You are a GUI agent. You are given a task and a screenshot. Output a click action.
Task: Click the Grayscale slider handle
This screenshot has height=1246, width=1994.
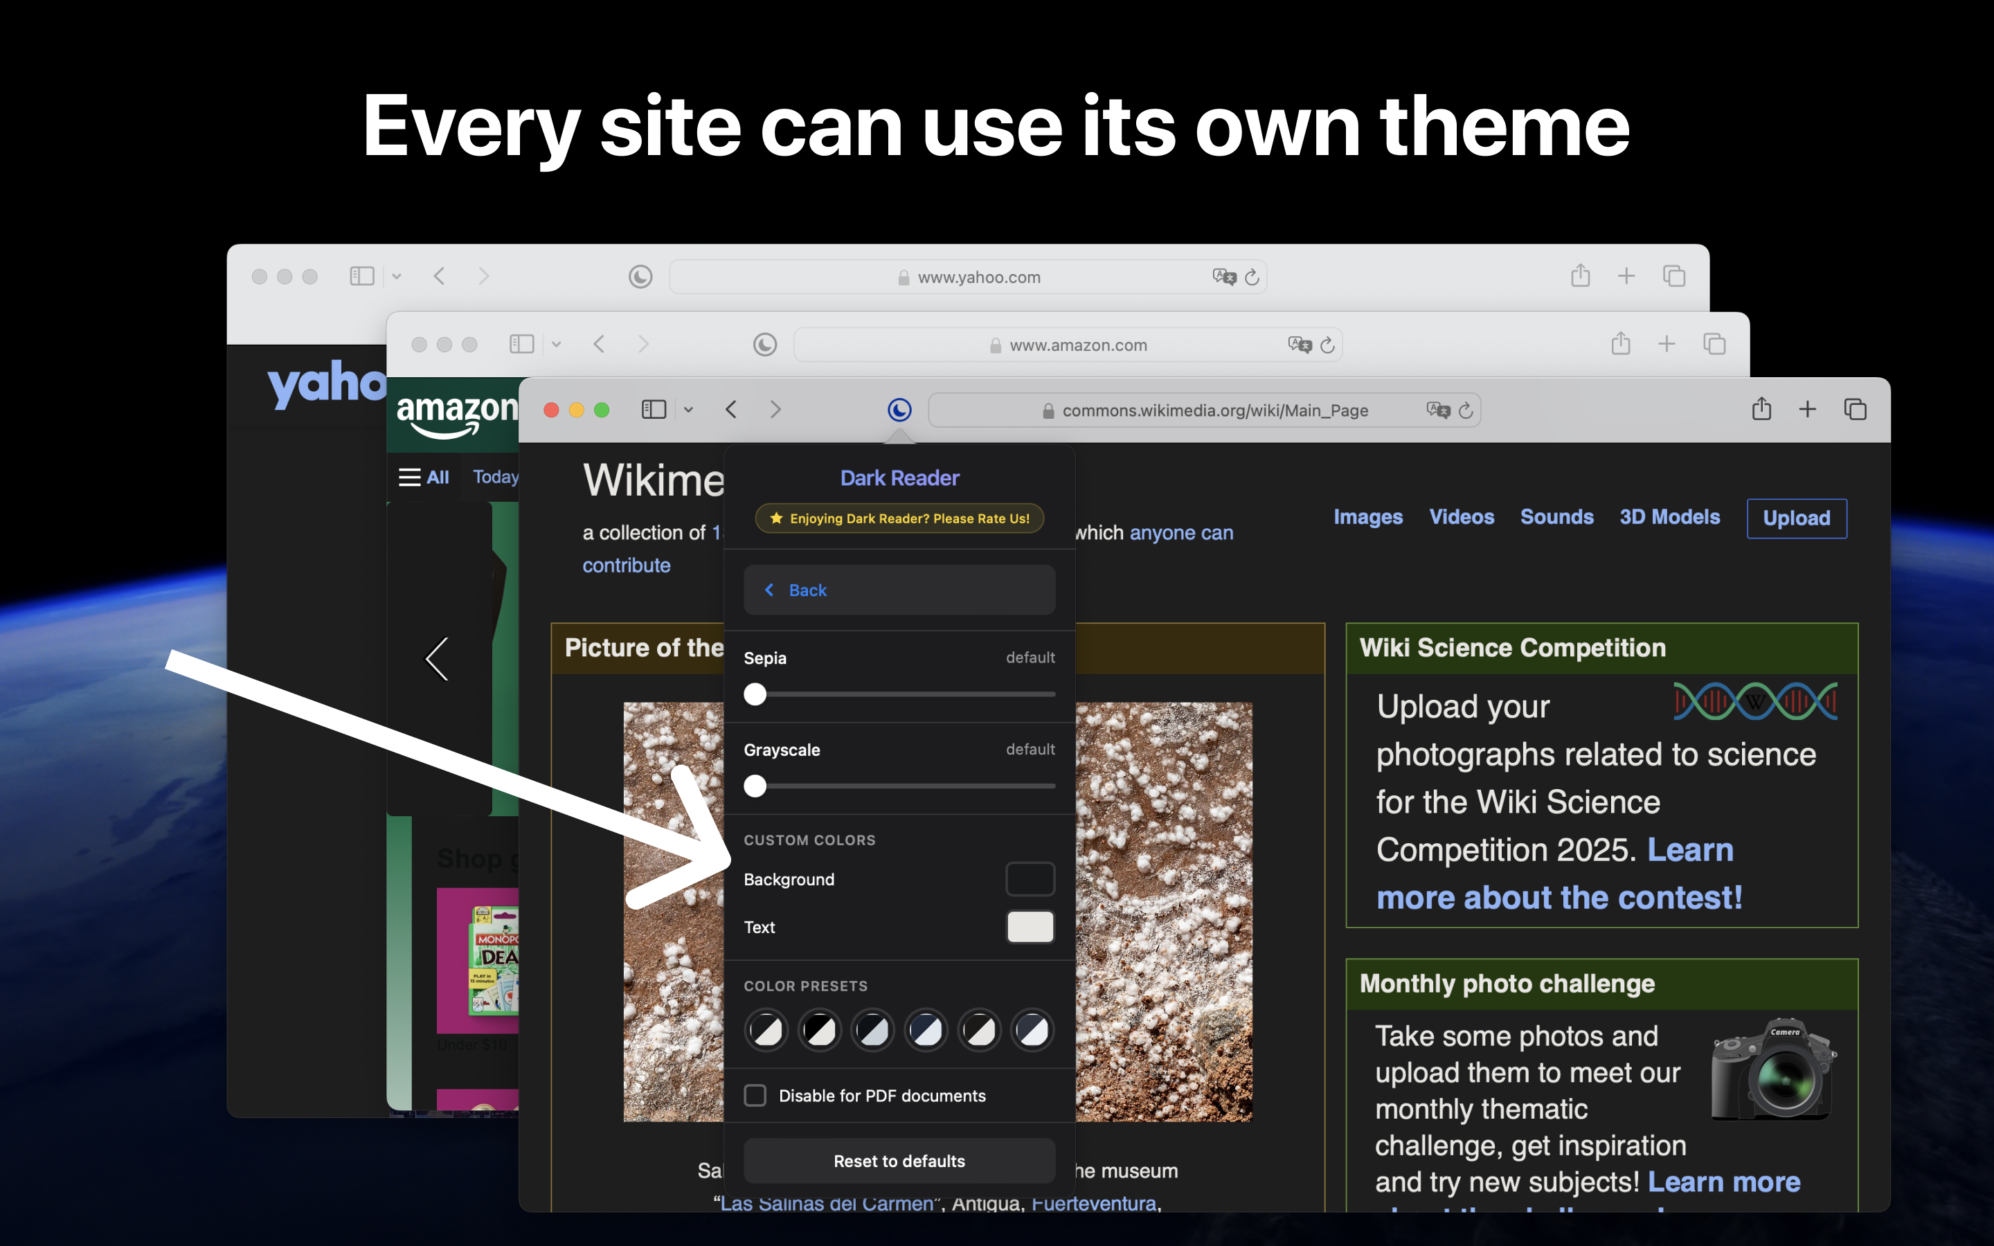coord(755,786)
